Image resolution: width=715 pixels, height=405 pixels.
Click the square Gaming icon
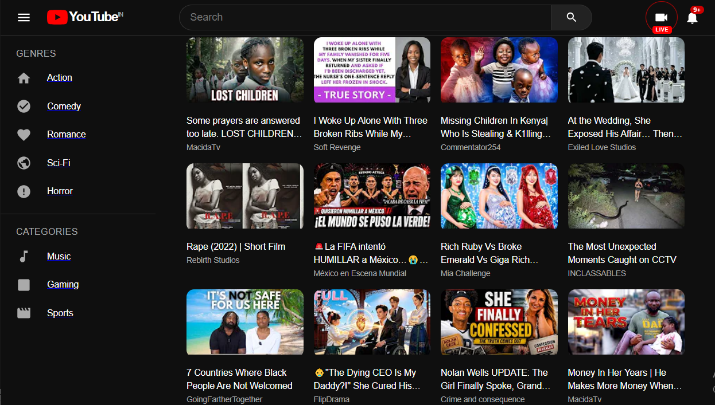pyautogui.click(x=24, y=285)
